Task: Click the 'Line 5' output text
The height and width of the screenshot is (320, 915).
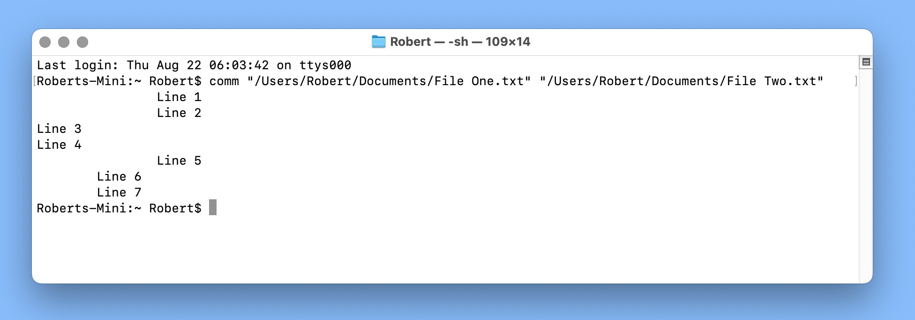Action: point(179,160)
